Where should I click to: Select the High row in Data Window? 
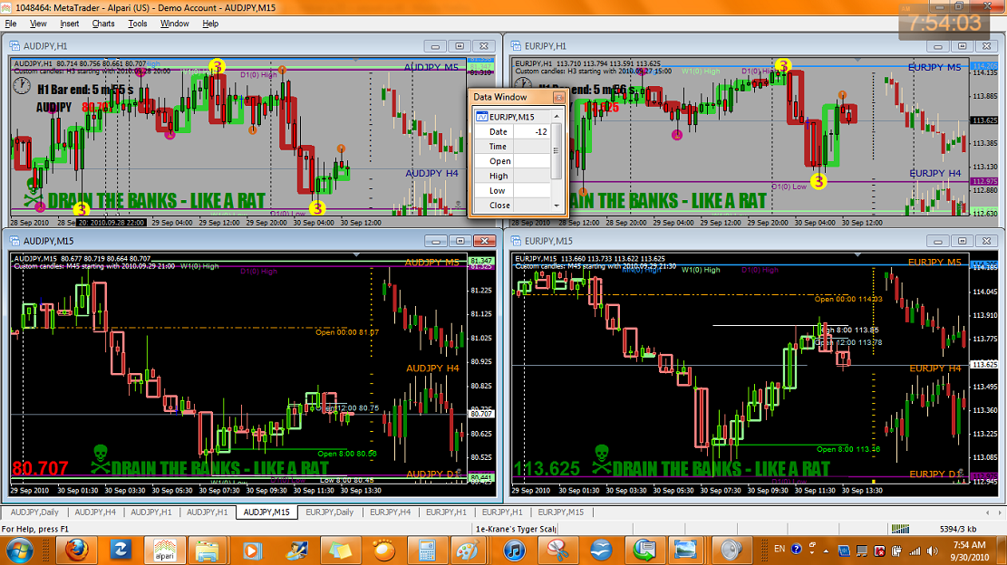pyautogui.click(x=512, y=176)
